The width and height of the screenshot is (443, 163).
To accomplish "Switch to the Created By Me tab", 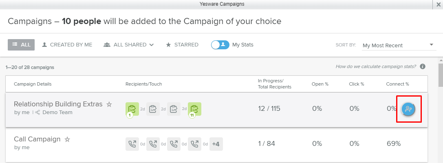I will click(x=67, y=45).
